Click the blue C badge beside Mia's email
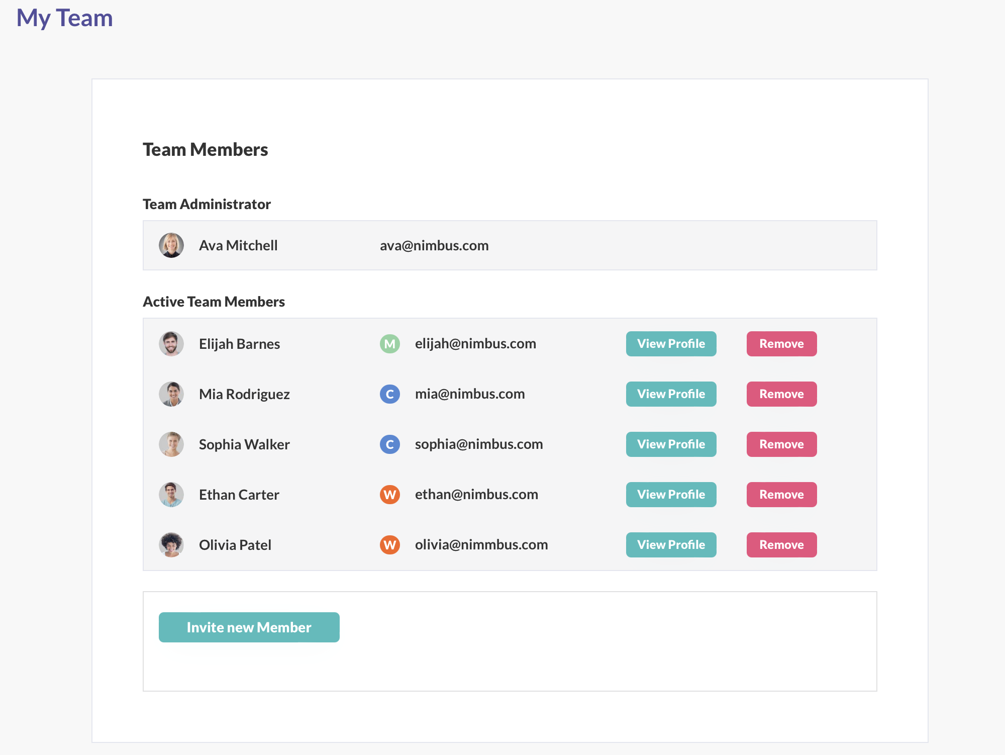 [x=389, y=394]
